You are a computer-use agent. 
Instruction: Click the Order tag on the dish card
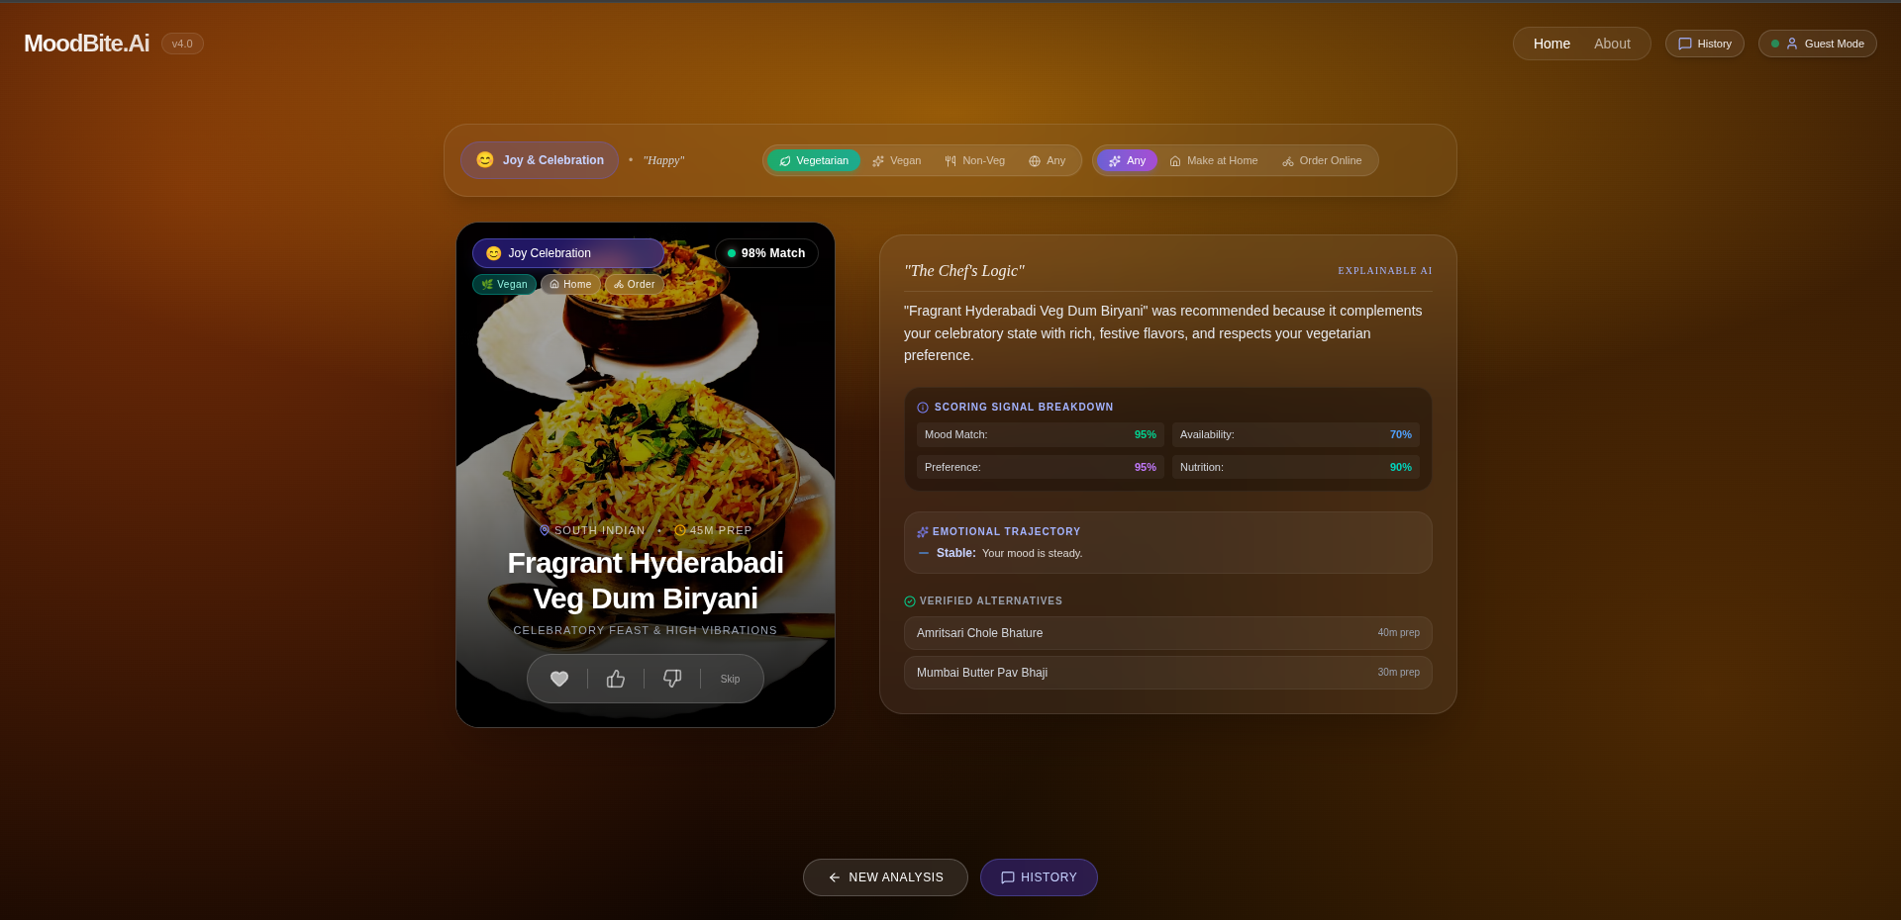coord(635,284)
